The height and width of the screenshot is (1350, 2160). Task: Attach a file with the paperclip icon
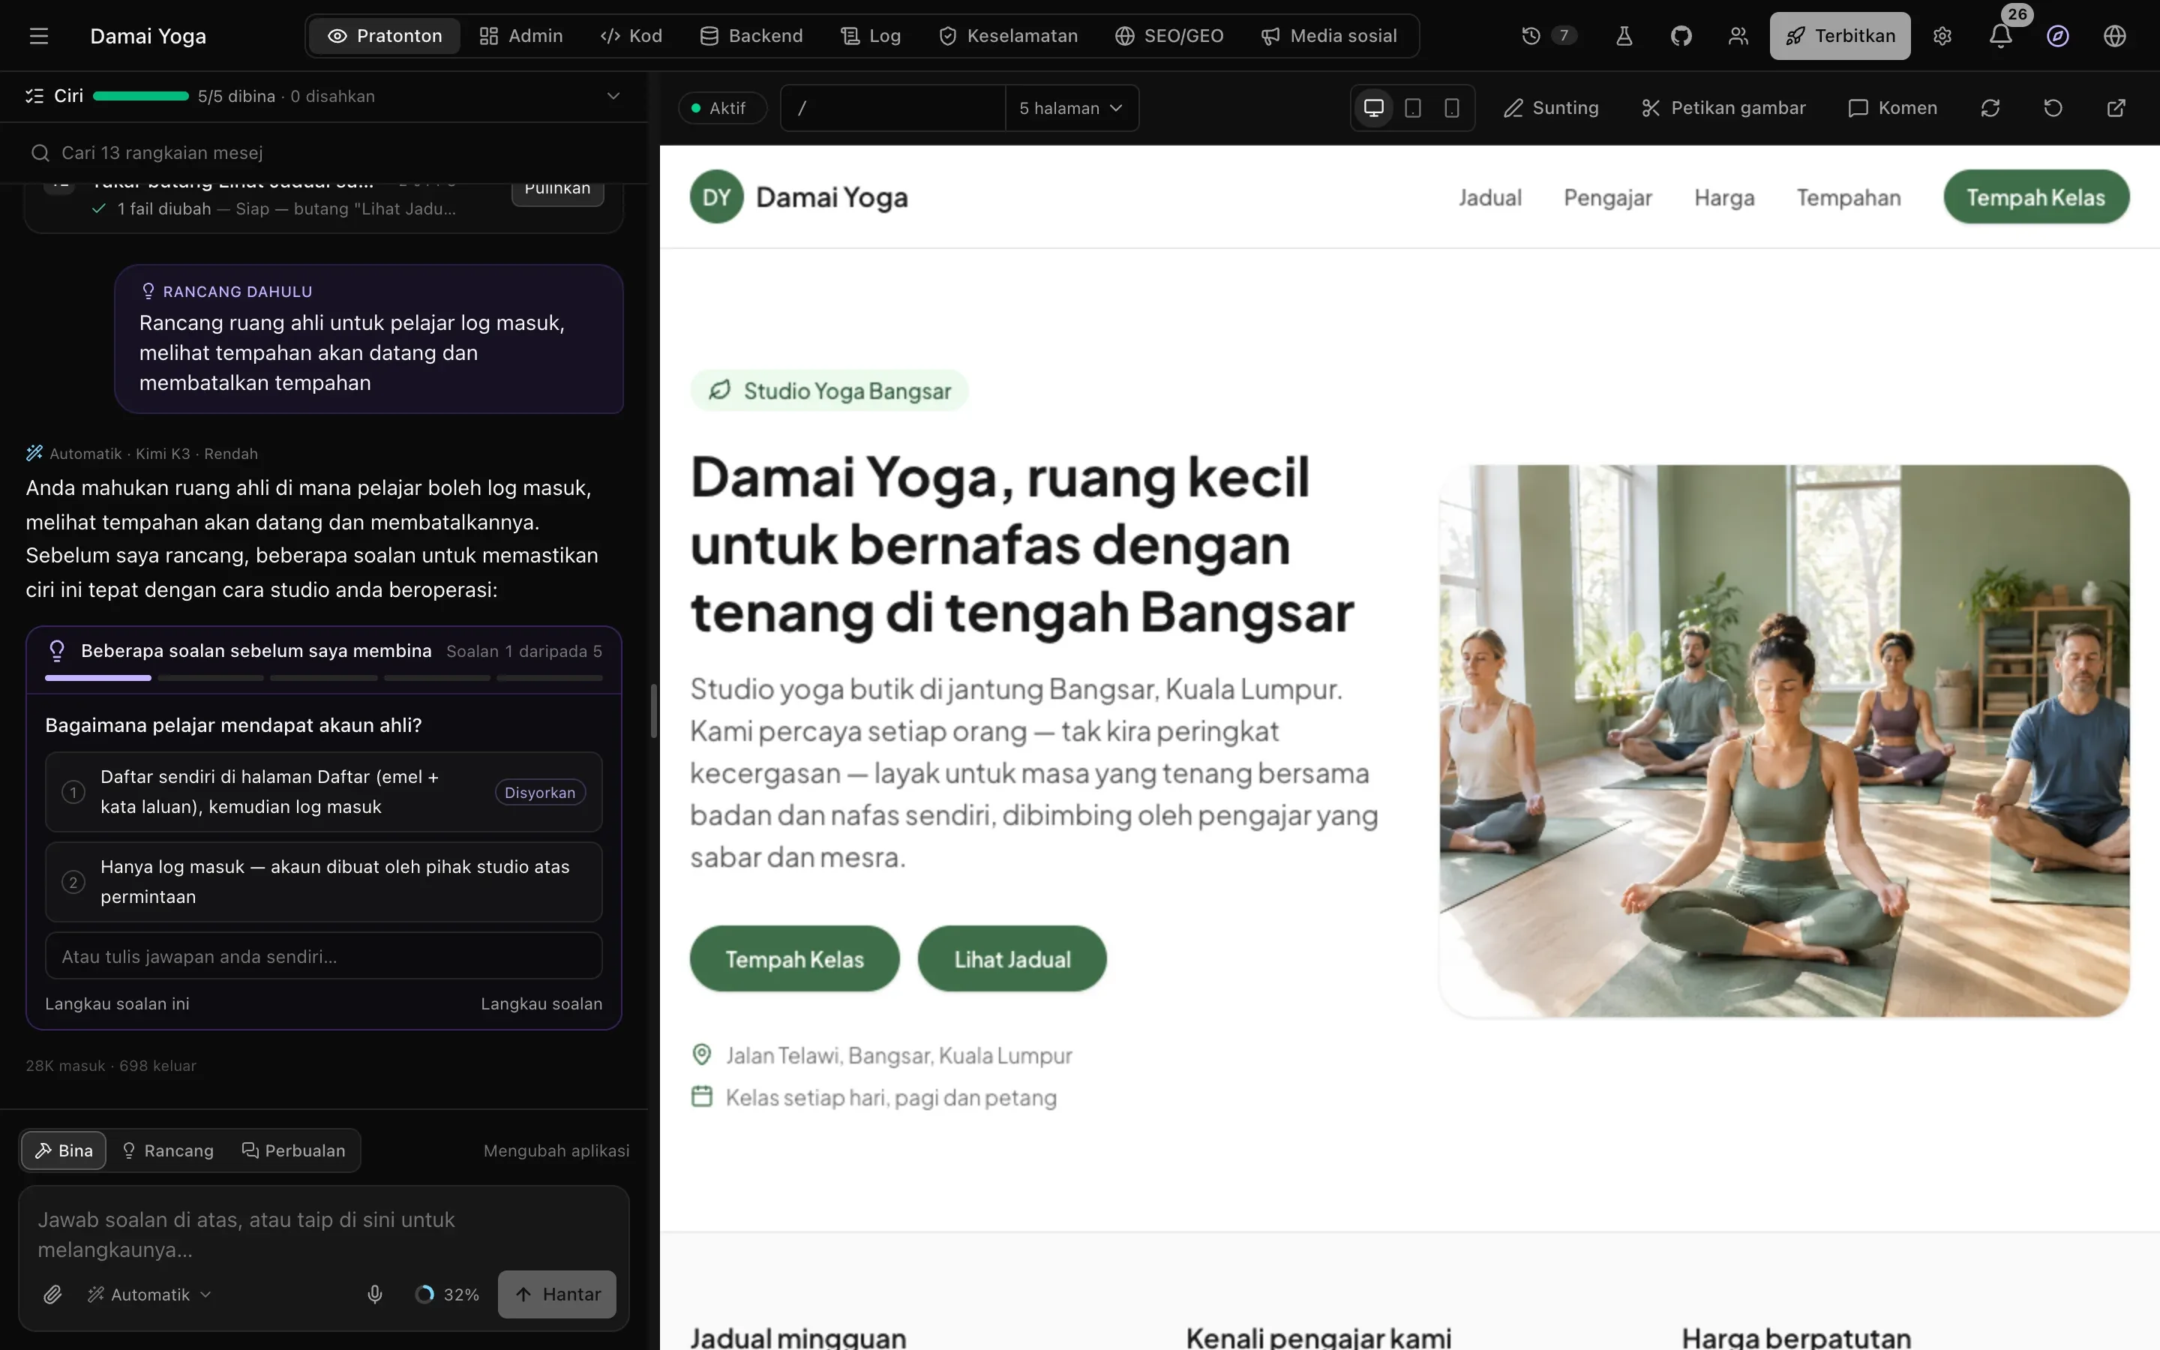click(52, 1294)
